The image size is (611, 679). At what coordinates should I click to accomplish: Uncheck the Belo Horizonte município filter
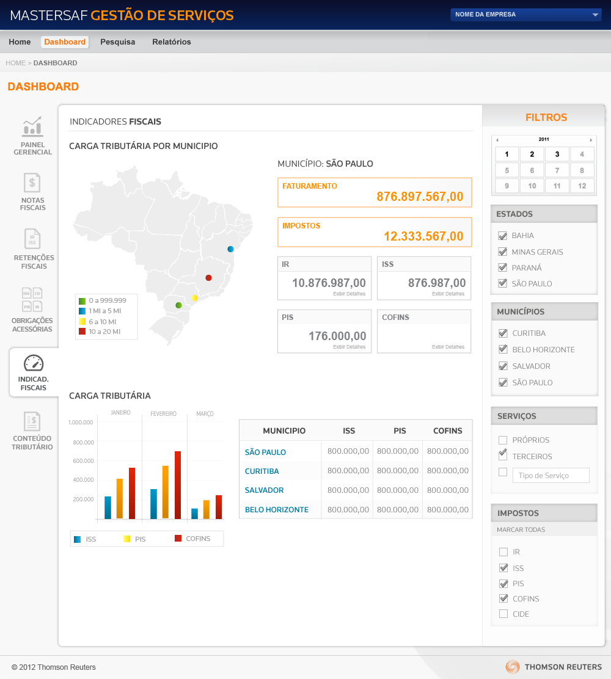pos(503,349)
